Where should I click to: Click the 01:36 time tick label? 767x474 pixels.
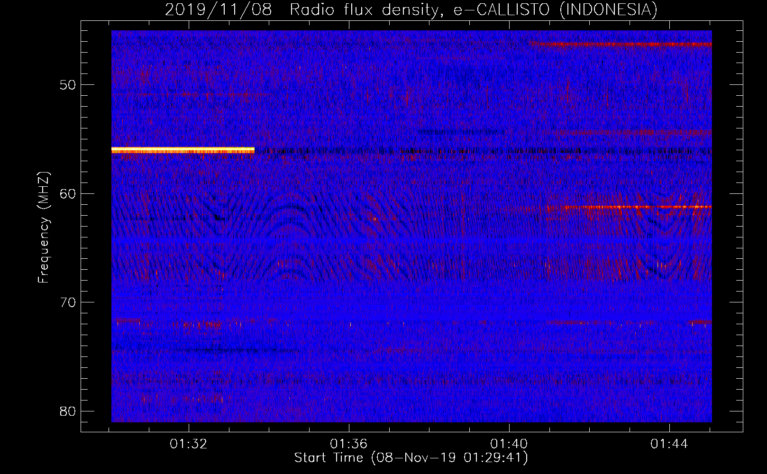349,444
